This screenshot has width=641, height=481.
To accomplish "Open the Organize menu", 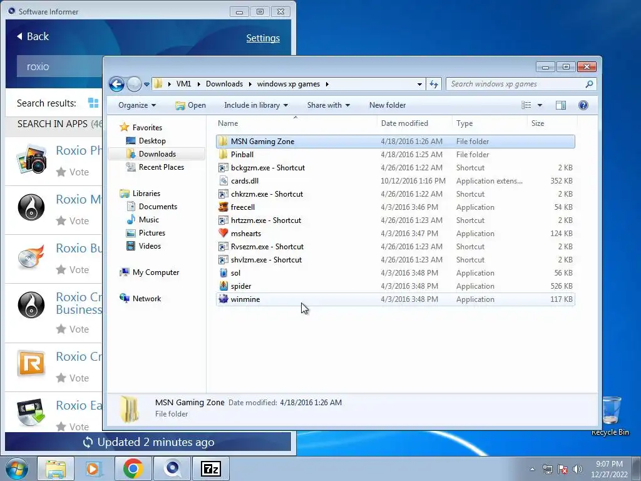I will [x=137, y=105].
